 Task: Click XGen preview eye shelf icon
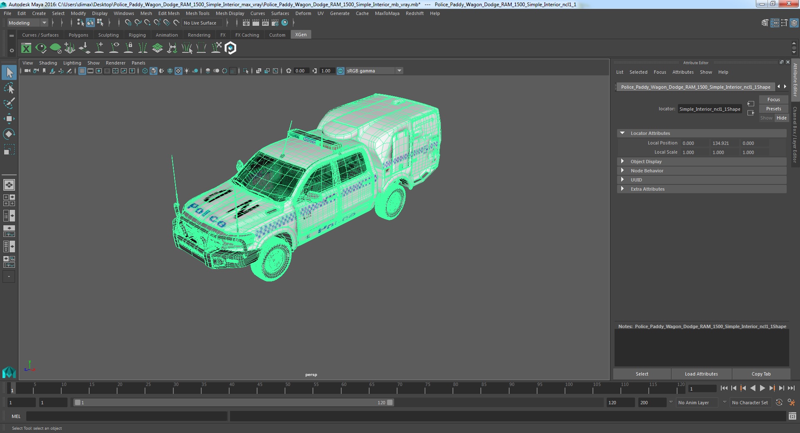[x=41, y=48]
